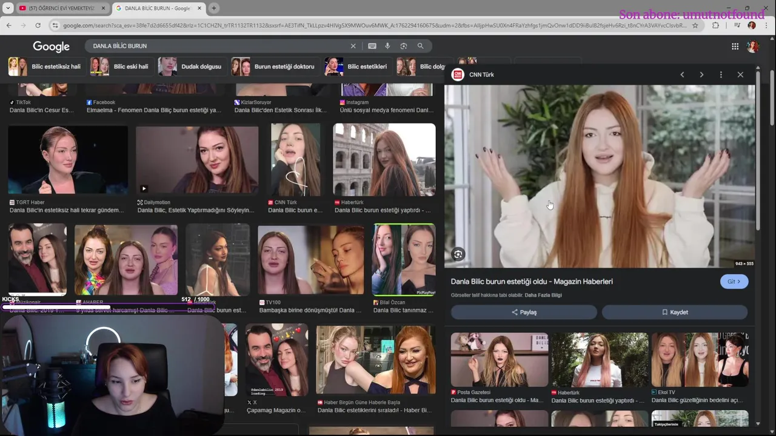This screenshot has height=436, width=776.
Task: Click the DANLA BİLİC BURUN search box
Action: pyautogui.click(x=218, y=46)
